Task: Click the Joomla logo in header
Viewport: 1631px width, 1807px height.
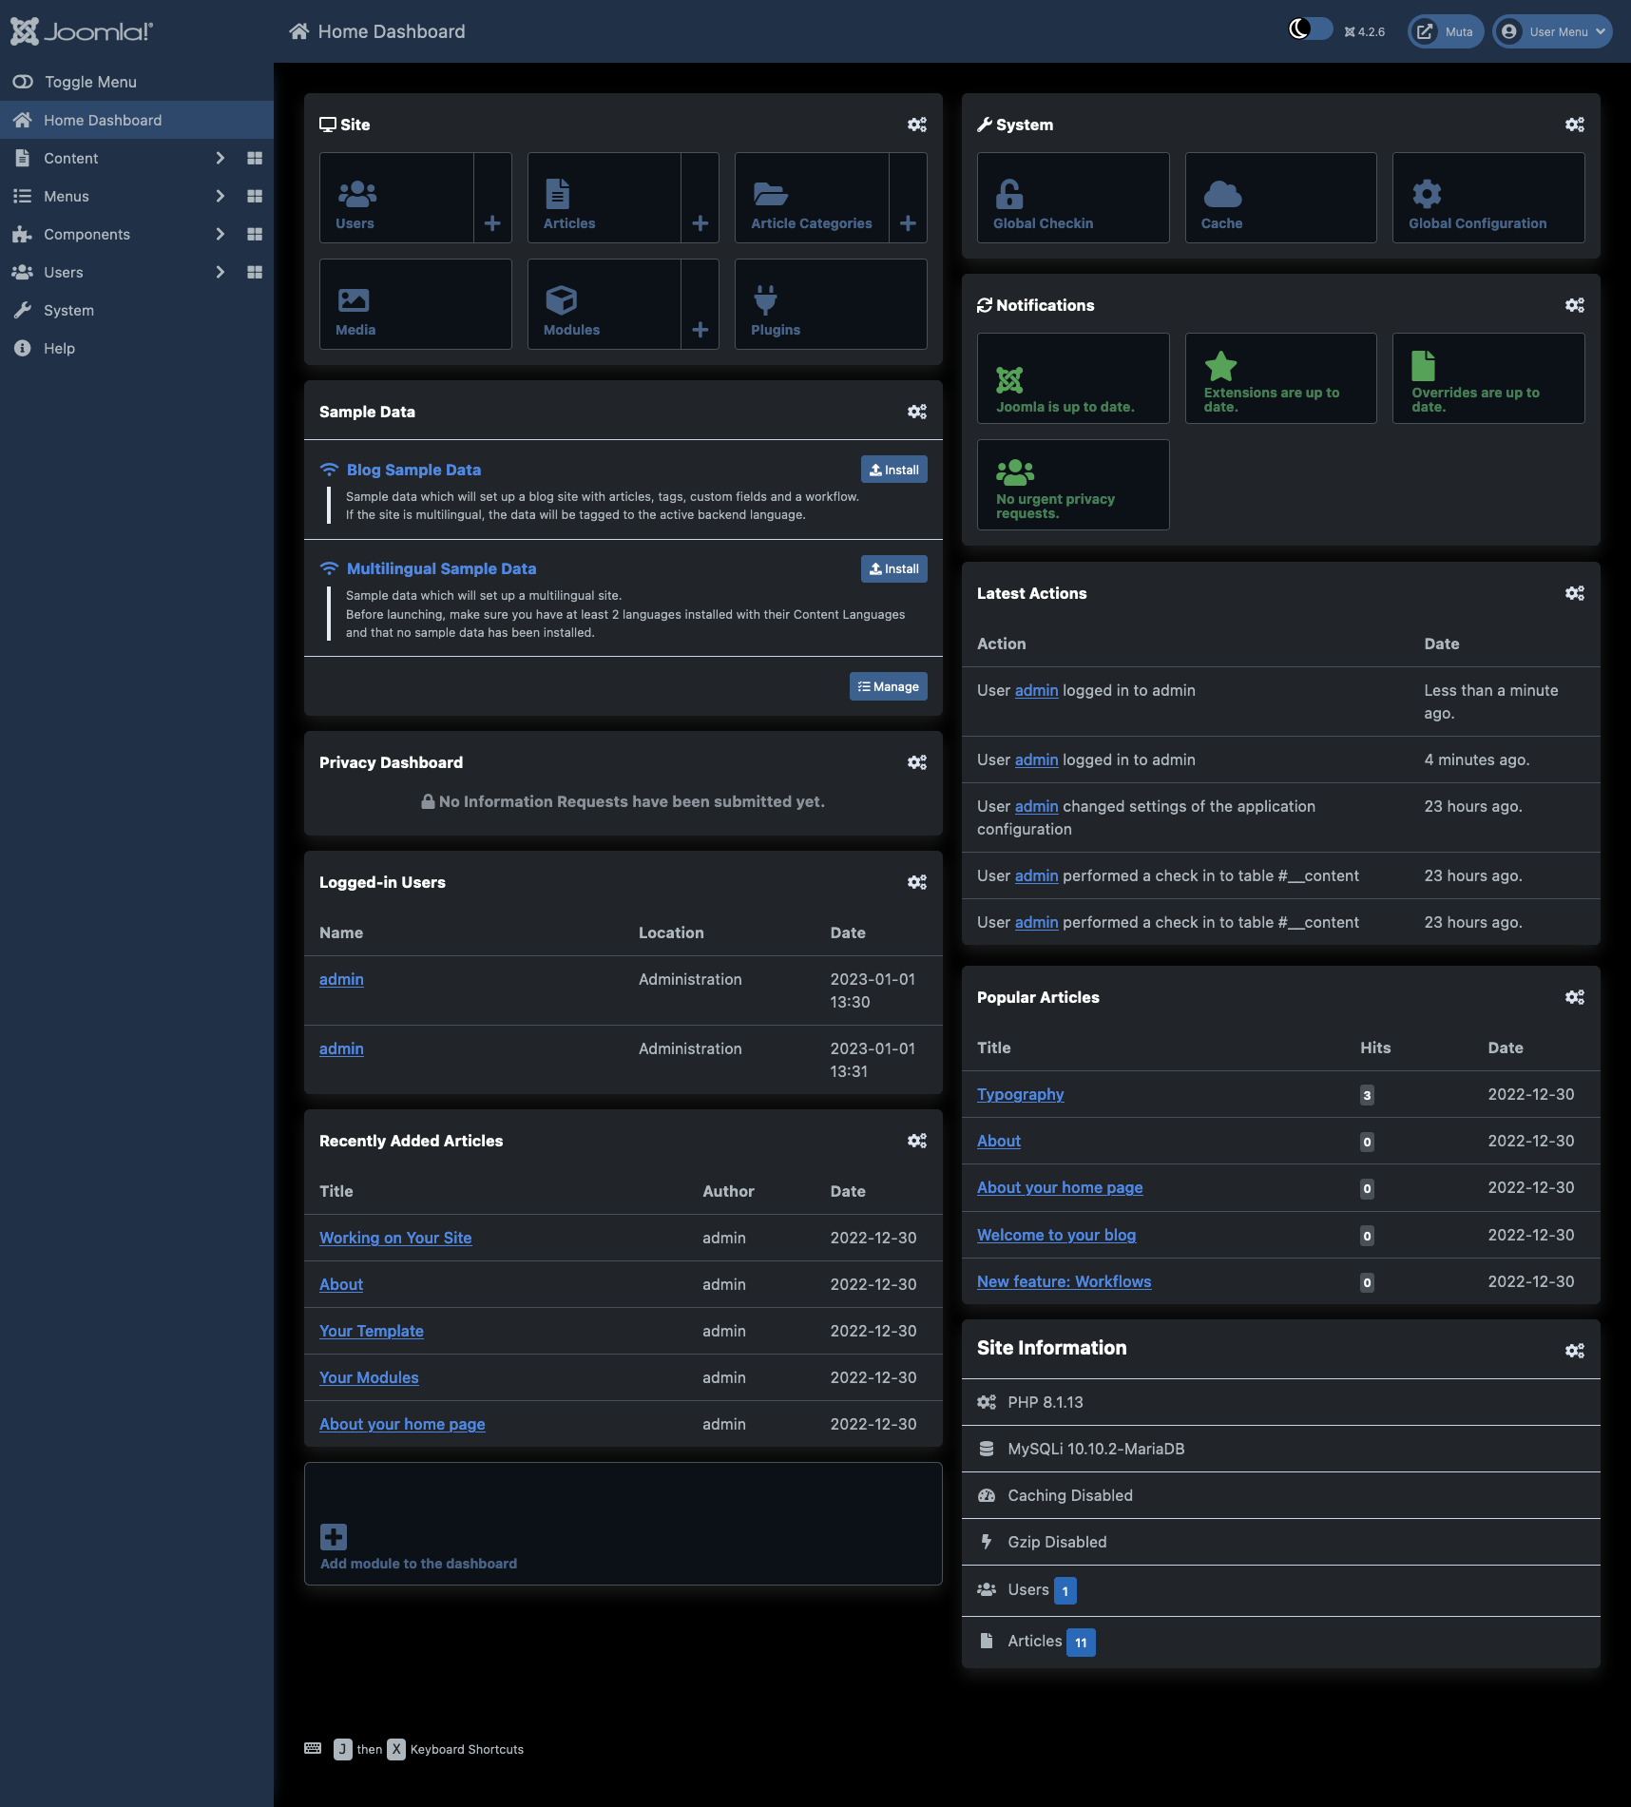Action: point(82,31)
